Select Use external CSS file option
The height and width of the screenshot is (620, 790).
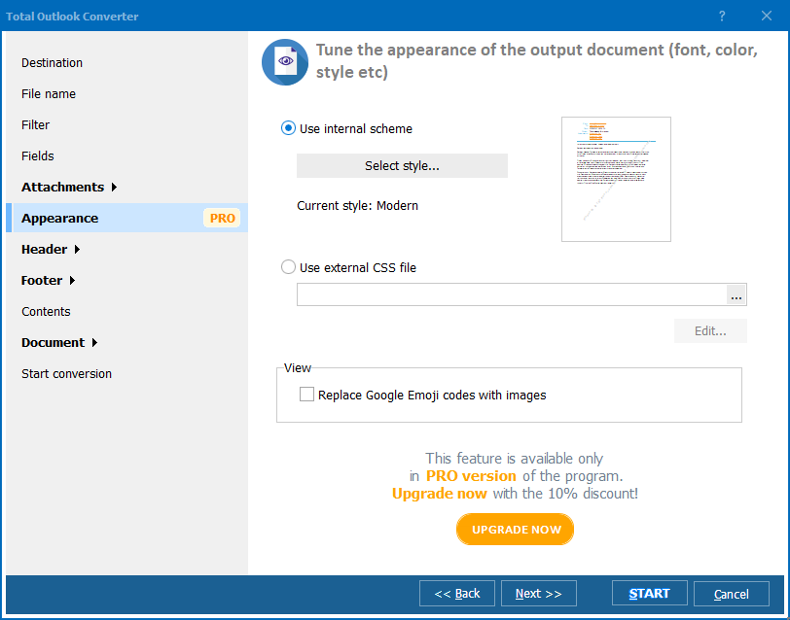[288, 267]
